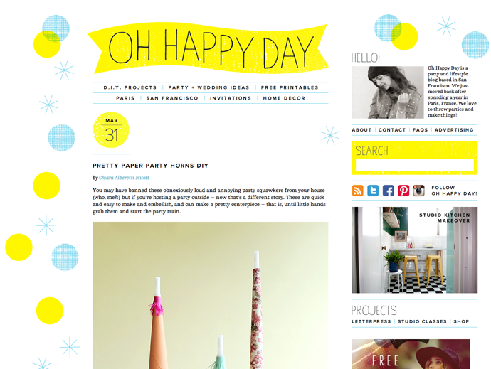Go to the Home Decor section

pos(284,98)
